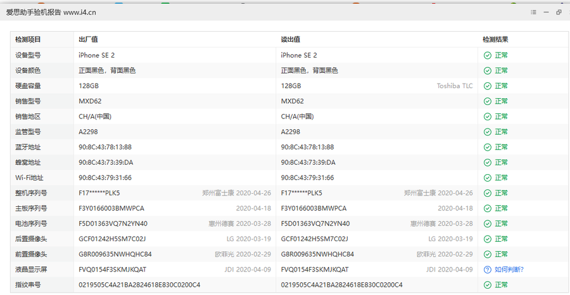Image resolution: width=570 pixels, height=295 pixels.
Task: Click the Toshiba TLC label in 硬盘容量 row
Action: [454, 86]
